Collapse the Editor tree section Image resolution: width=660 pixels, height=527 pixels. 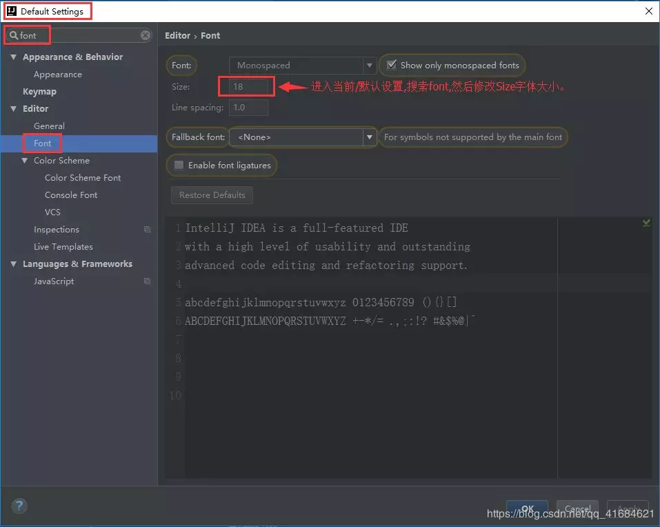pyautogui.click(x=14, y=108)
